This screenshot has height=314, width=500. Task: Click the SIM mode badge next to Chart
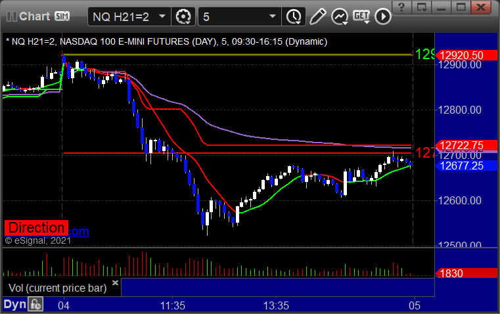pos(62,16)
